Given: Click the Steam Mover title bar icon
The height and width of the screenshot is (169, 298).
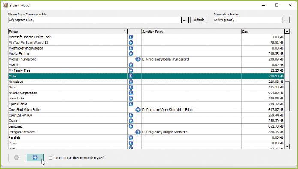Looking at the screenshot, I should click(x=6, y=5).
